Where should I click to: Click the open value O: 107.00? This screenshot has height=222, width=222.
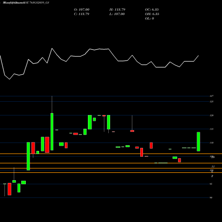point(82,10)
